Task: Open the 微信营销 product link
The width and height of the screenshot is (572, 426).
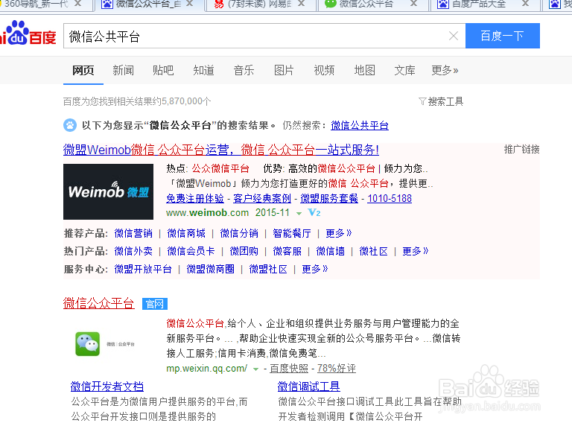Action: coord(133,233)
